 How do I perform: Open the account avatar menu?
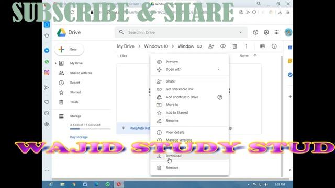288,32
